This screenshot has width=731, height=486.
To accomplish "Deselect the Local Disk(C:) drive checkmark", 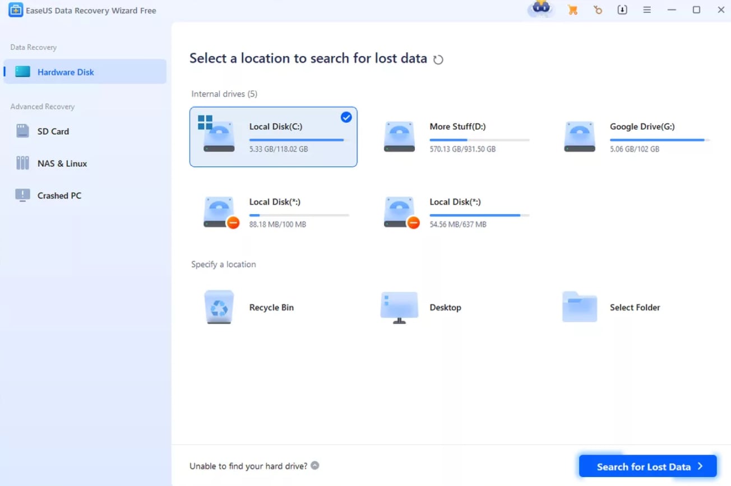I will (x=346, y=117).
